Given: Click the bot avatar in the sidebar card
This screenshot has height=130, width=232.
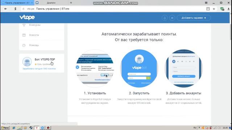Looking at the screenshot, I should click(27, 62).
